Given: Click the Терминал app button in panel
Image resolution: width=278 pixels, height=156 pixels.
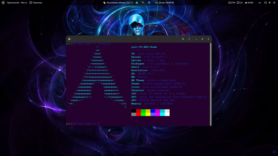Looking at the screenshot, I should 36,2.
